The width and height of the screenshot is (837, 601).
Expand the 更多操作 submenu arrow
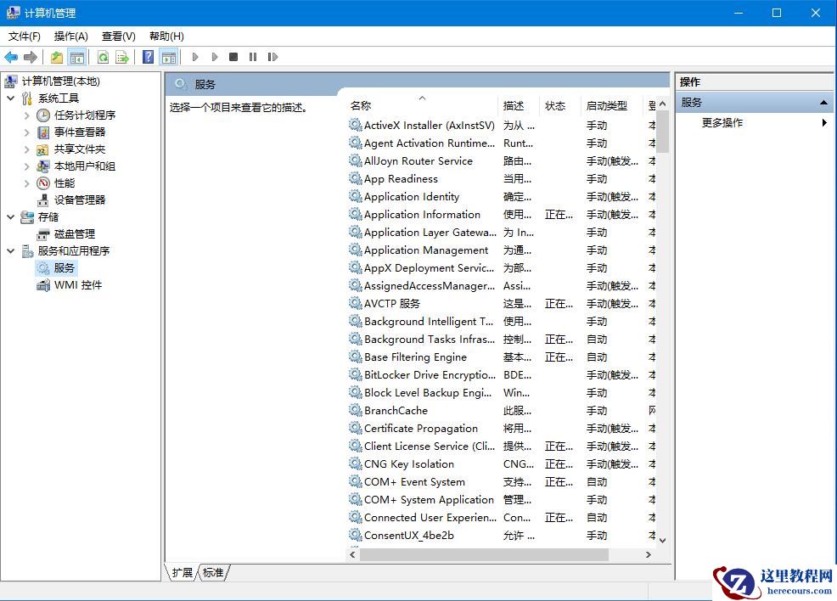pyautogui.click(x=823, y=122)
